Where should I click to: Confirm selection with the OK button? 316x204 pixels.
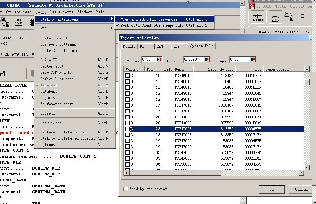pos(272,189)
